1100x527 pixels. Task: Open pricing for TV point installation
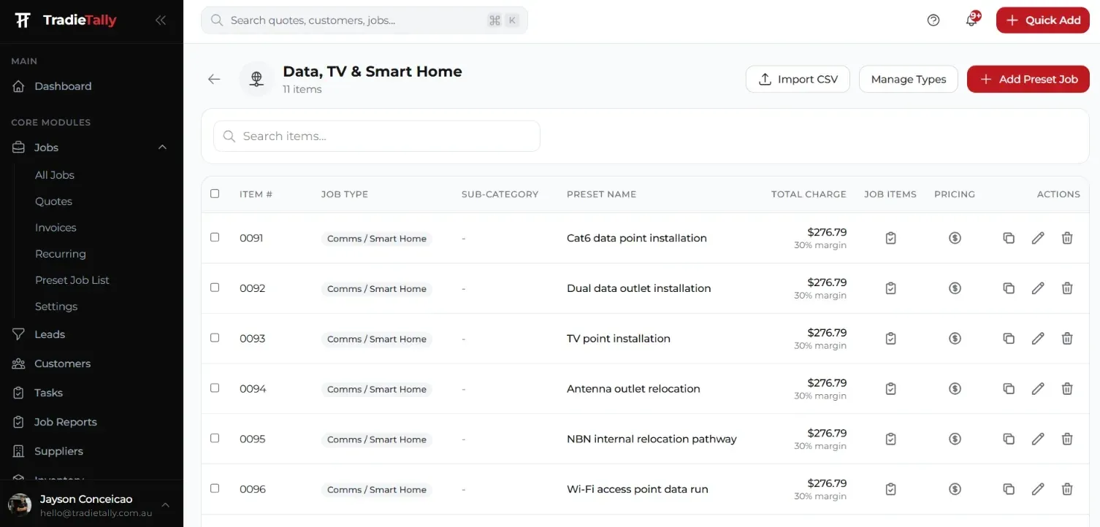[955, 339]
